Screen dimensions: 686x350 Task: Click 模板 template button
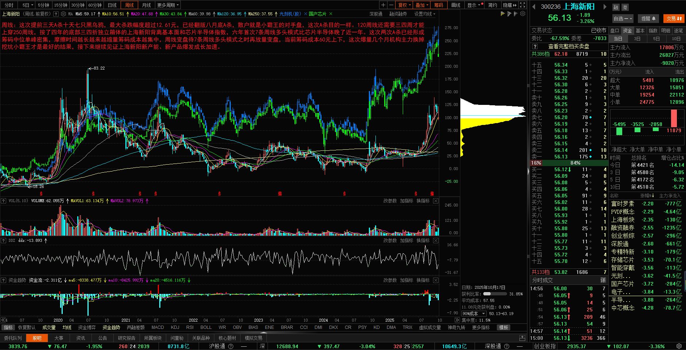504,327
